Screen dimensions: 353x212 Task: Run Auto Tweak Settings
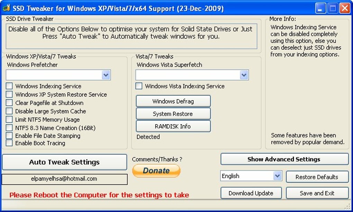[64, 162]
